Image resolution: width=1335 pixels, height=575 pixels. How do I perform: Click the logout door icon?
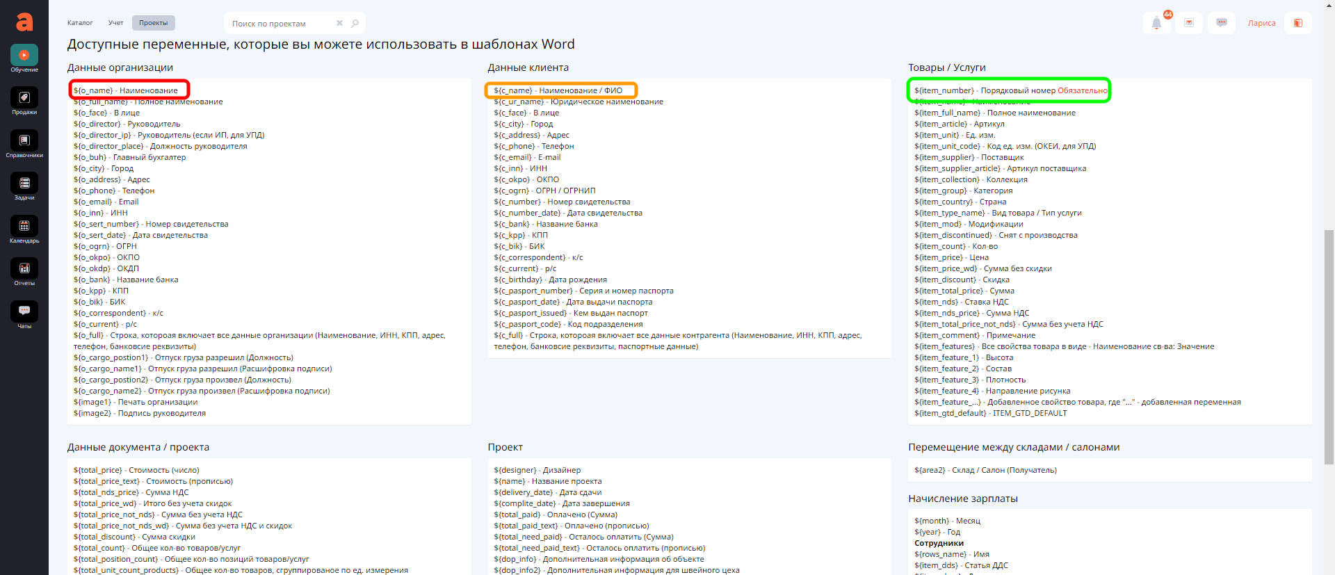1298,23
